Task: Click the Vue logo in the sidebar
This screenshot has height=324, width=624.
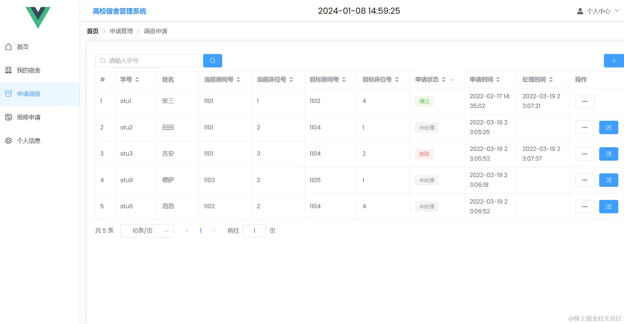Action: pyautogui.click(x=38, y=17)
